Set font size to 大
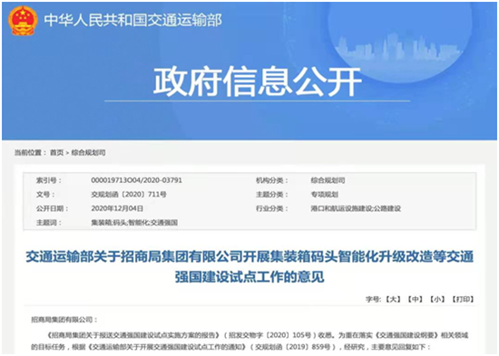The width and height of the screenshot is (499, 356). pos(393,299)
